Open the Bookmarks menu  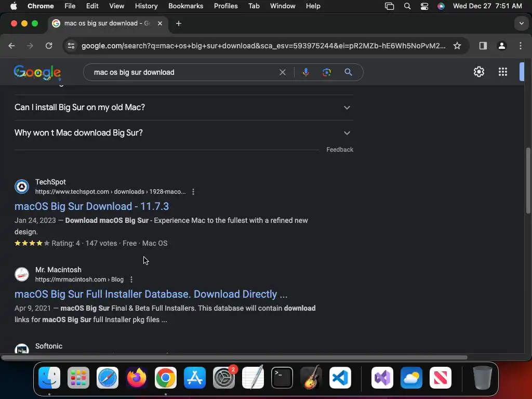pyautogui.click(x=185, y=6)
